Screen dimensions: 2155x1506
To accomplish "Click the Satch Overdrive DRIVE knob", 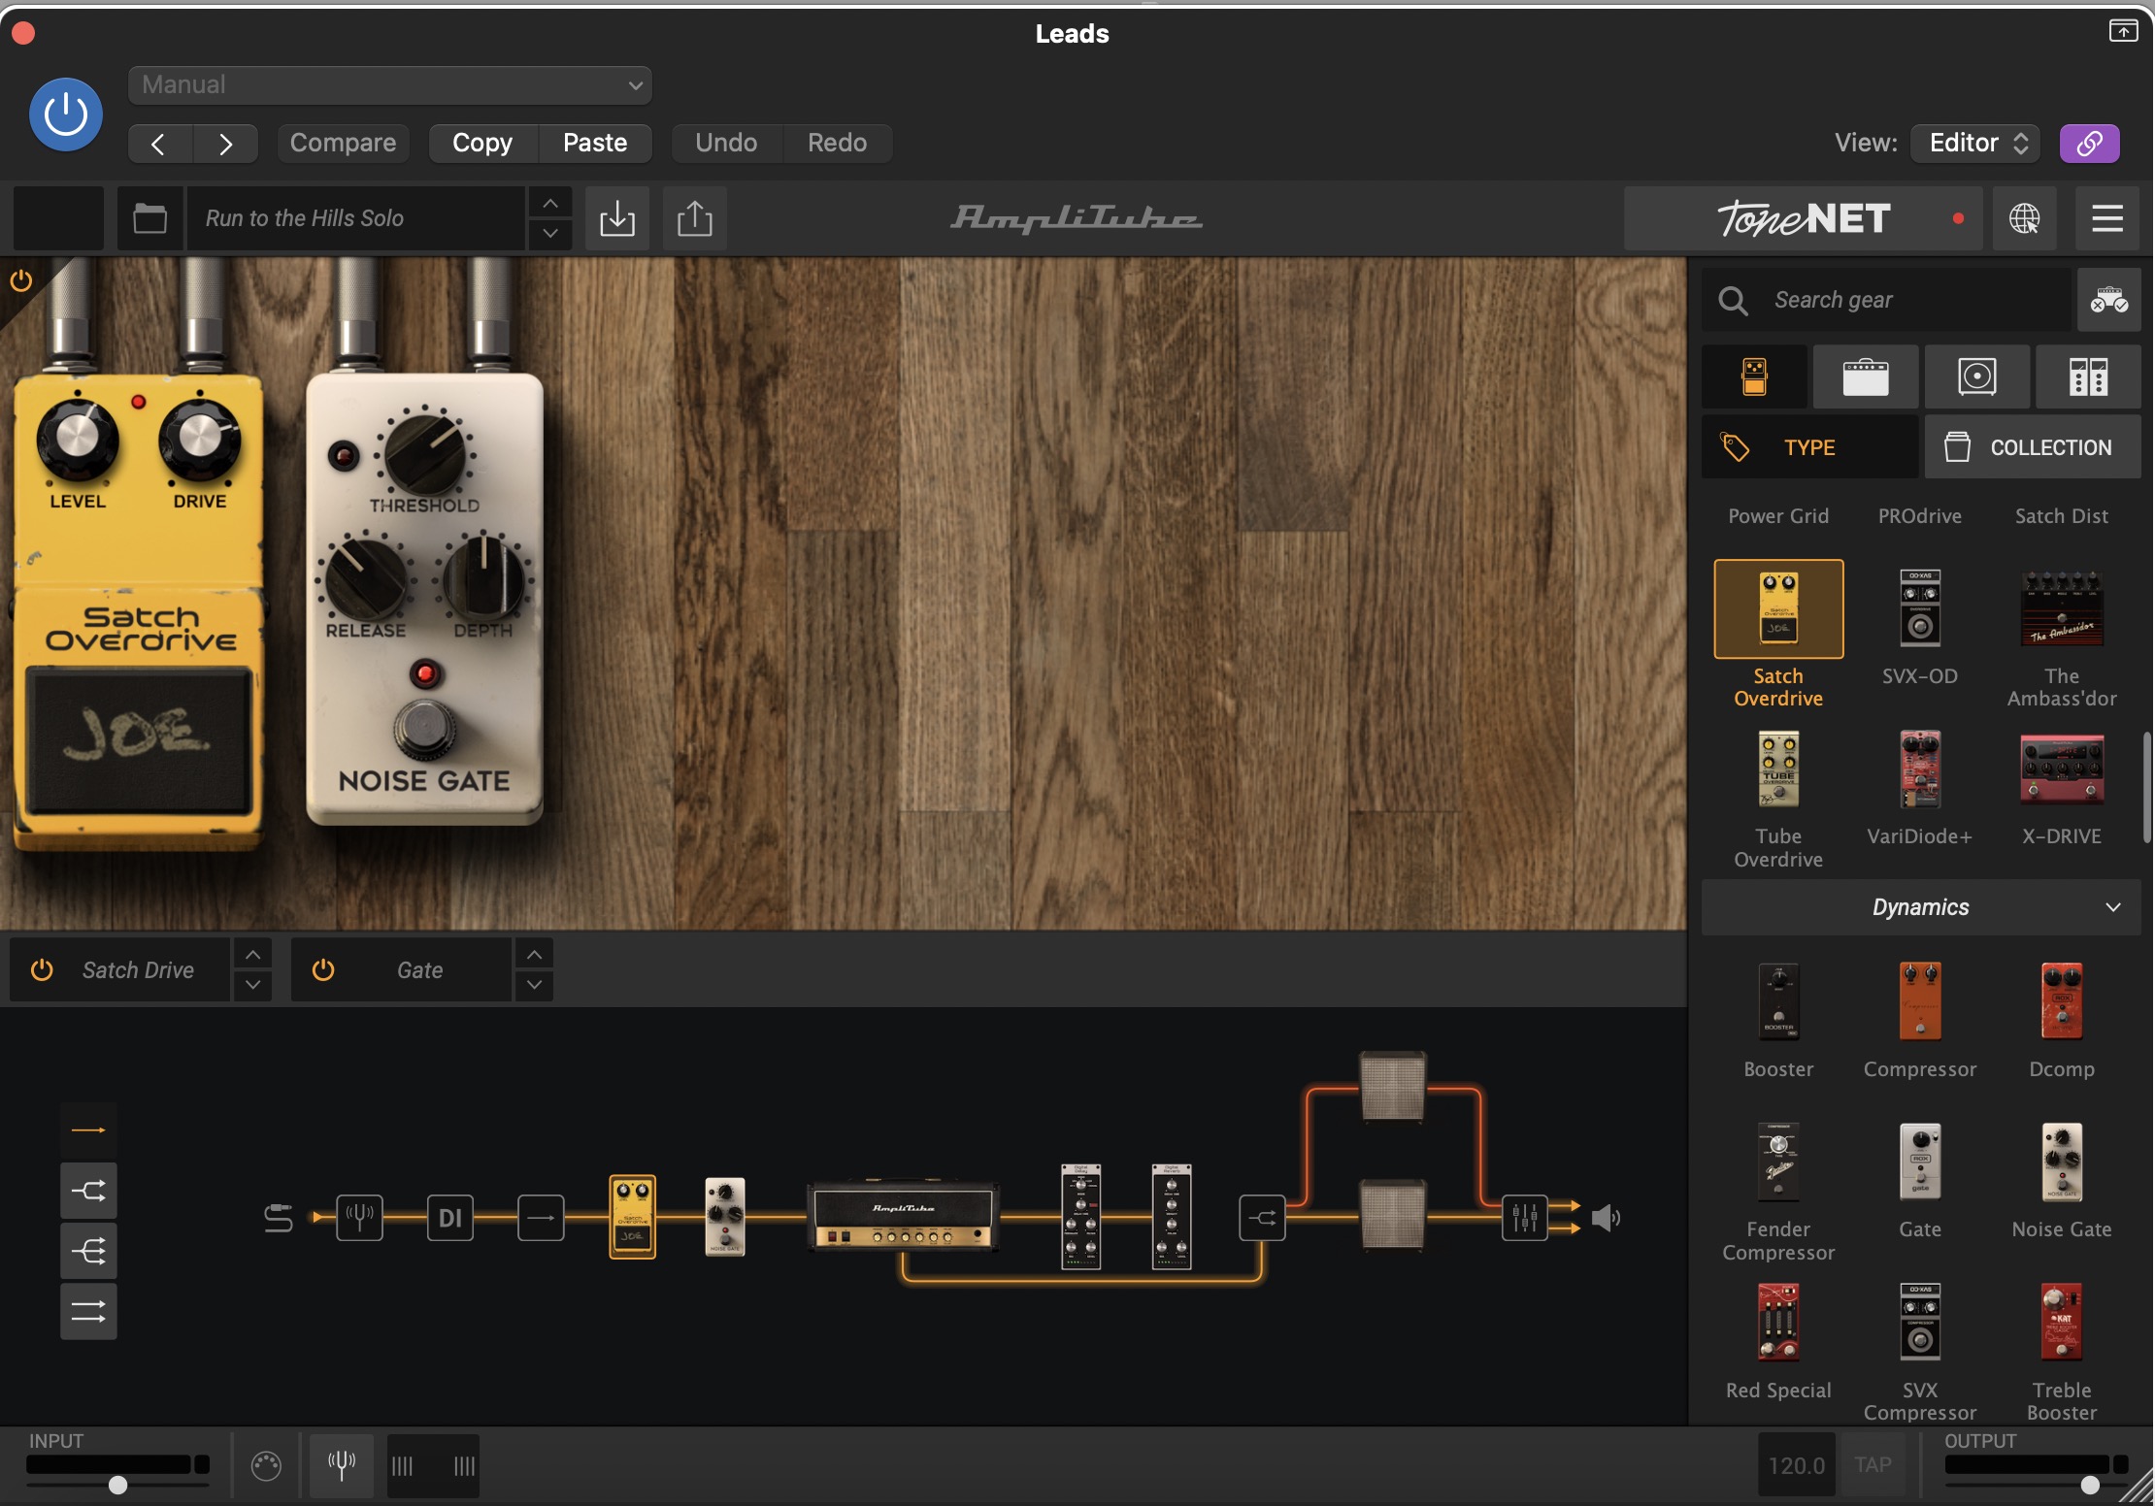I will 200,439.
